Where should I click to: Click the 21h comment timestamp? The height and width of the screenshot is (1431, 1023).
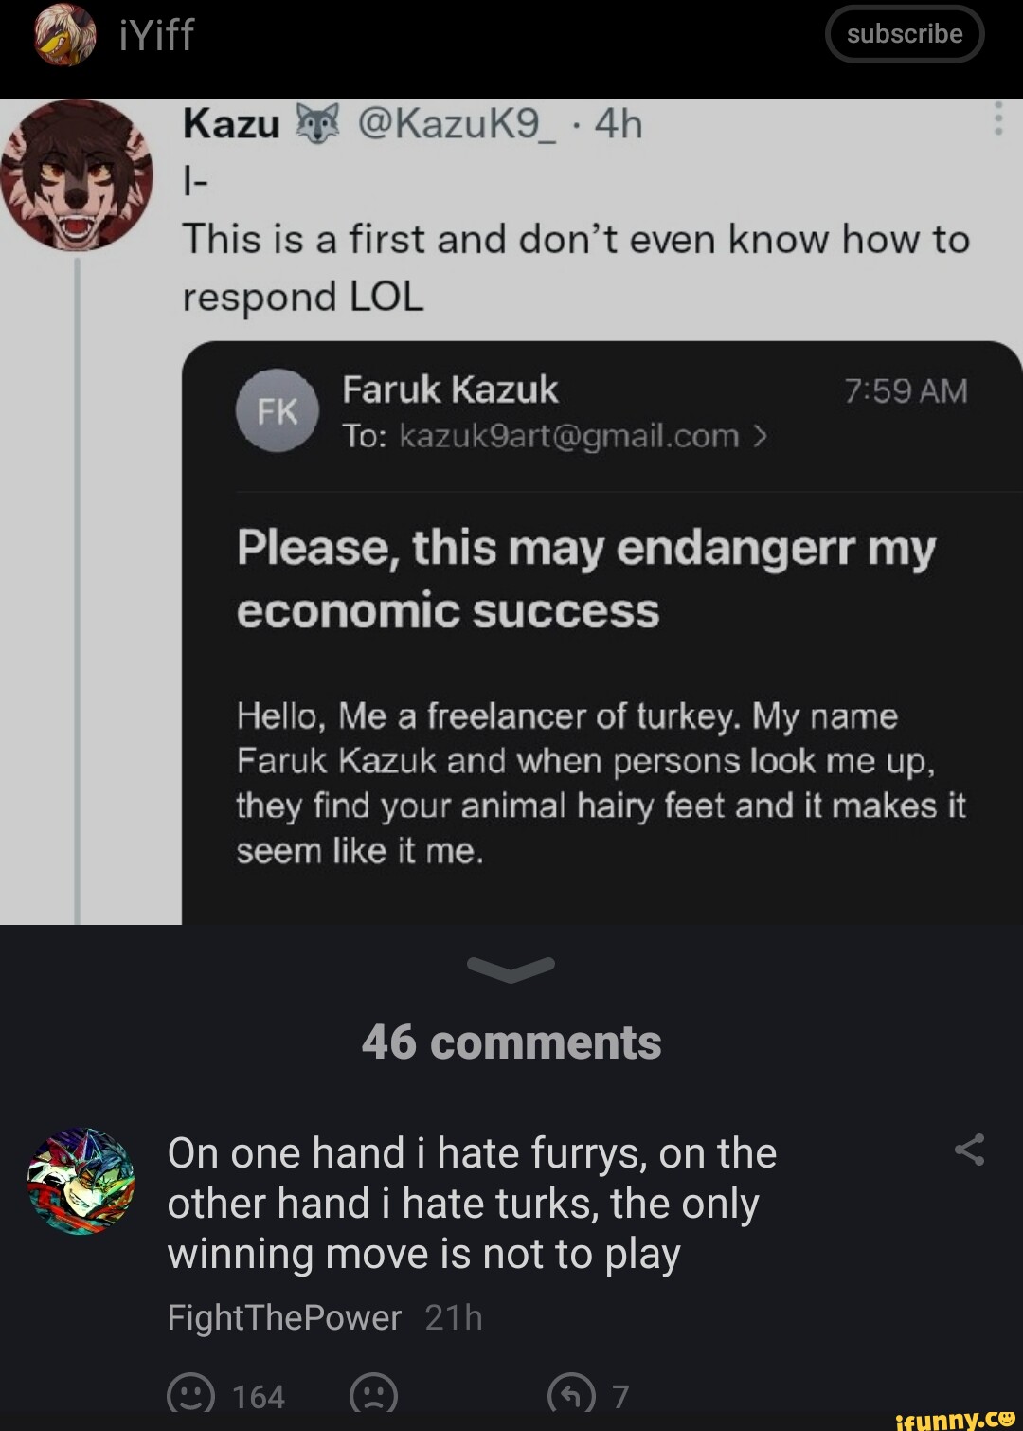[453, 1316]
